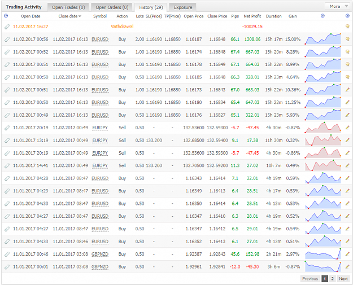This screenshot has height=285, width=353.
Task: Click the help icon above the comment column
Action: [x=347, y=16]
